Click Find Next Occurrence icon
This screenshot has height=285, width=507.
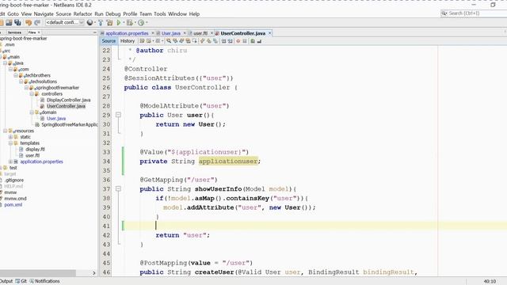[181, 41]
